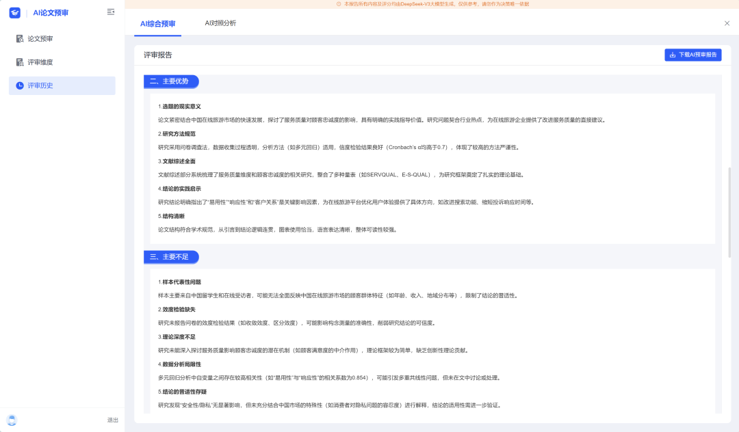Screen dimensions: 739x432
Task: Click the download icon in the report button
Action: 673,55
